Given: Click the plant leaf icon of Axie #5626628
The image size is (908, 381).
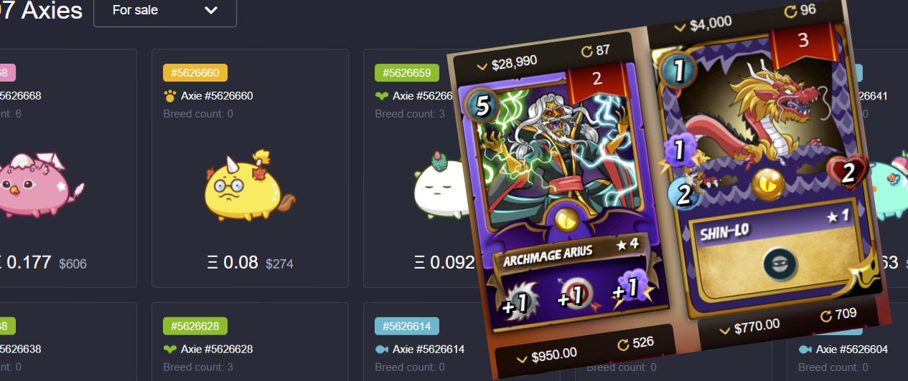Looking at the screenshot, I should (169, 349).
